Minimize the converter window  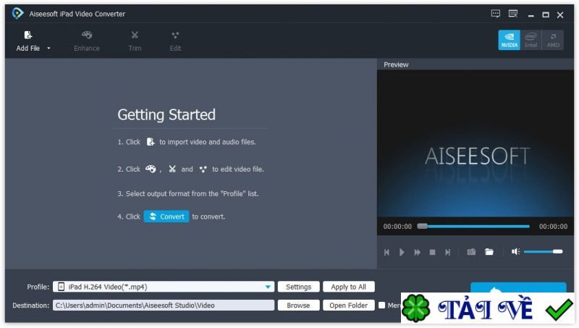click(531, 14)
